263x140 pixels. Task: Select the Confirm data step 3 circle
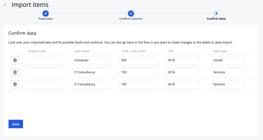(x=216, y=13)
